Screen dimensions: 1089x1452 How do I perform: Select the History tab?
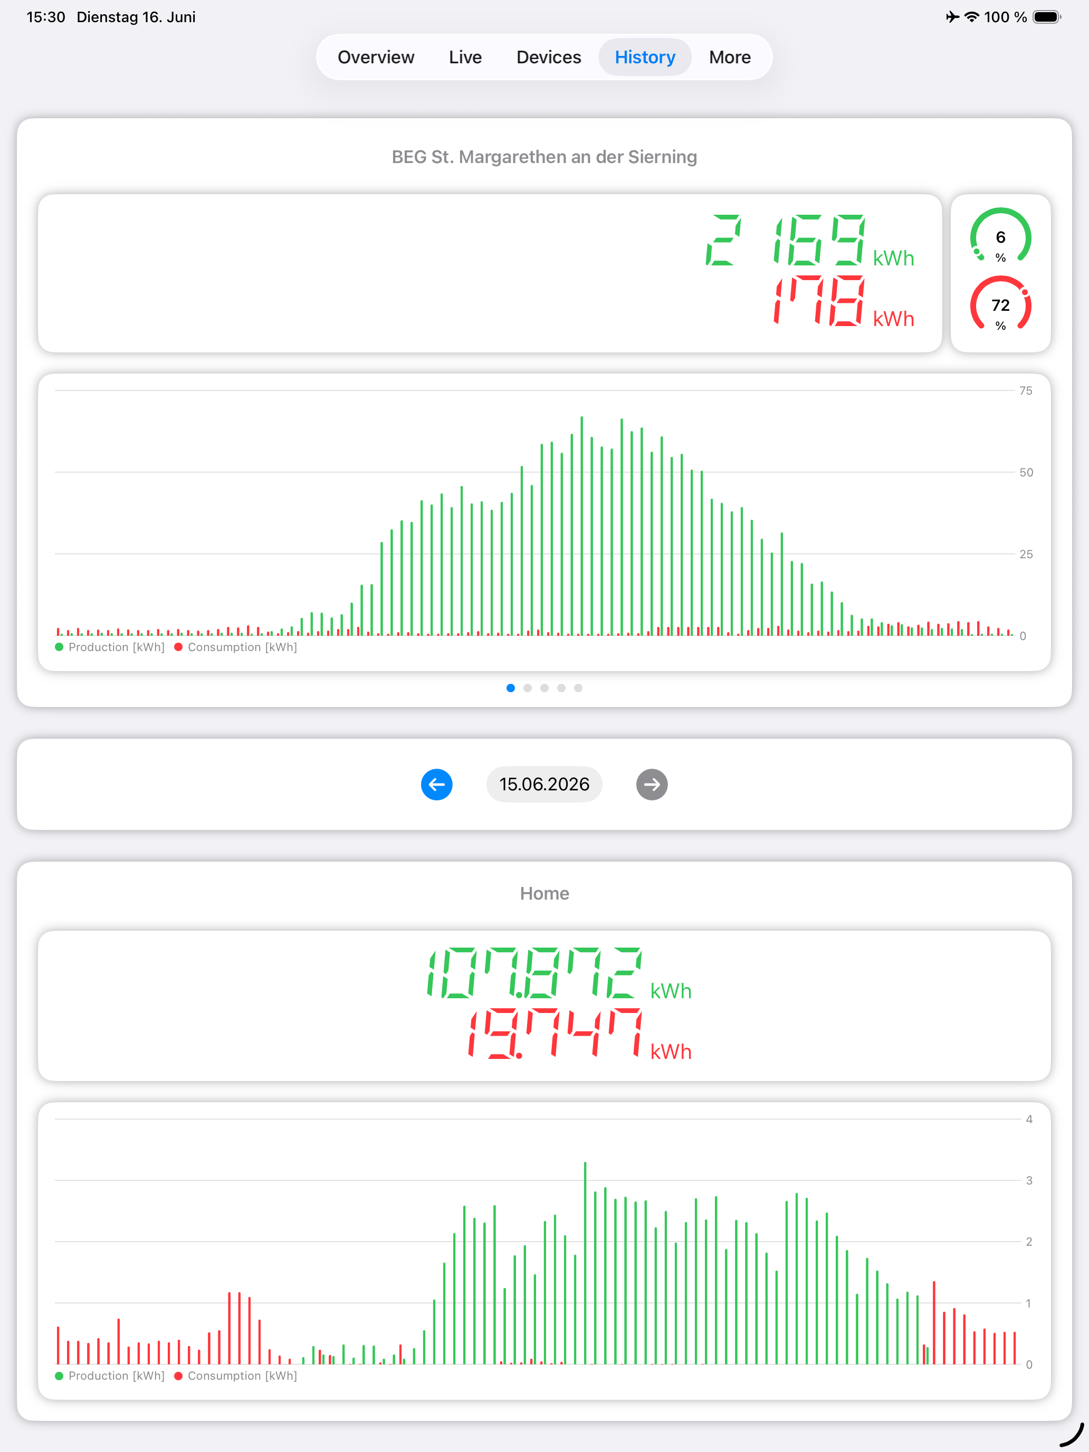645,57
